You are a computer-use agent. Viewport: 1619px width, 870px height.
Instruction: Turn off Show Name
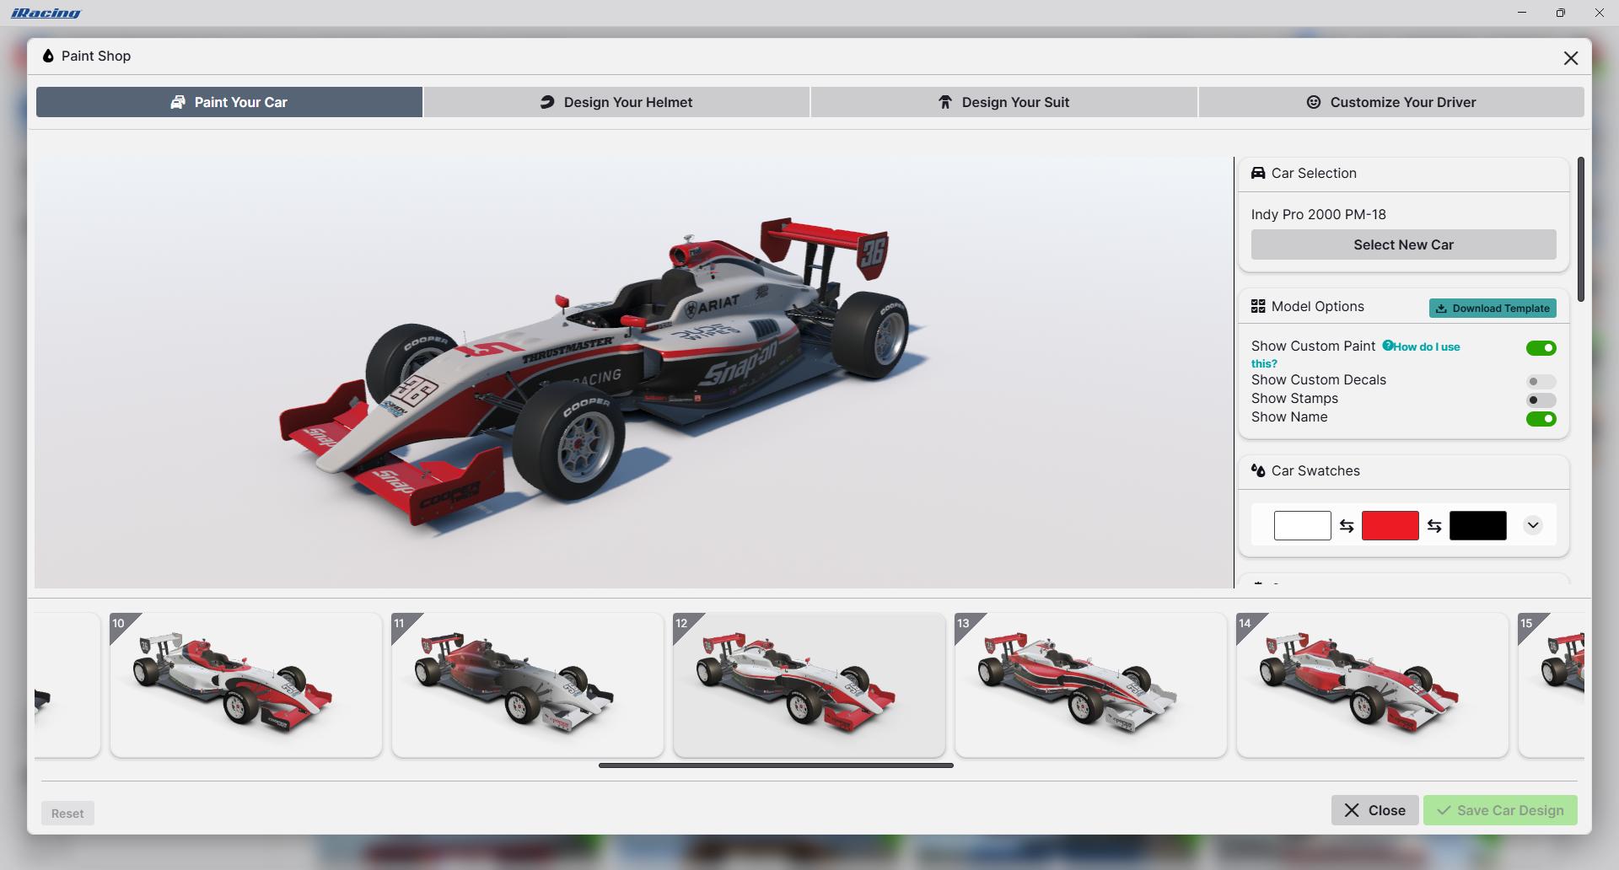pyautogui.click(x=1541, y=418)
